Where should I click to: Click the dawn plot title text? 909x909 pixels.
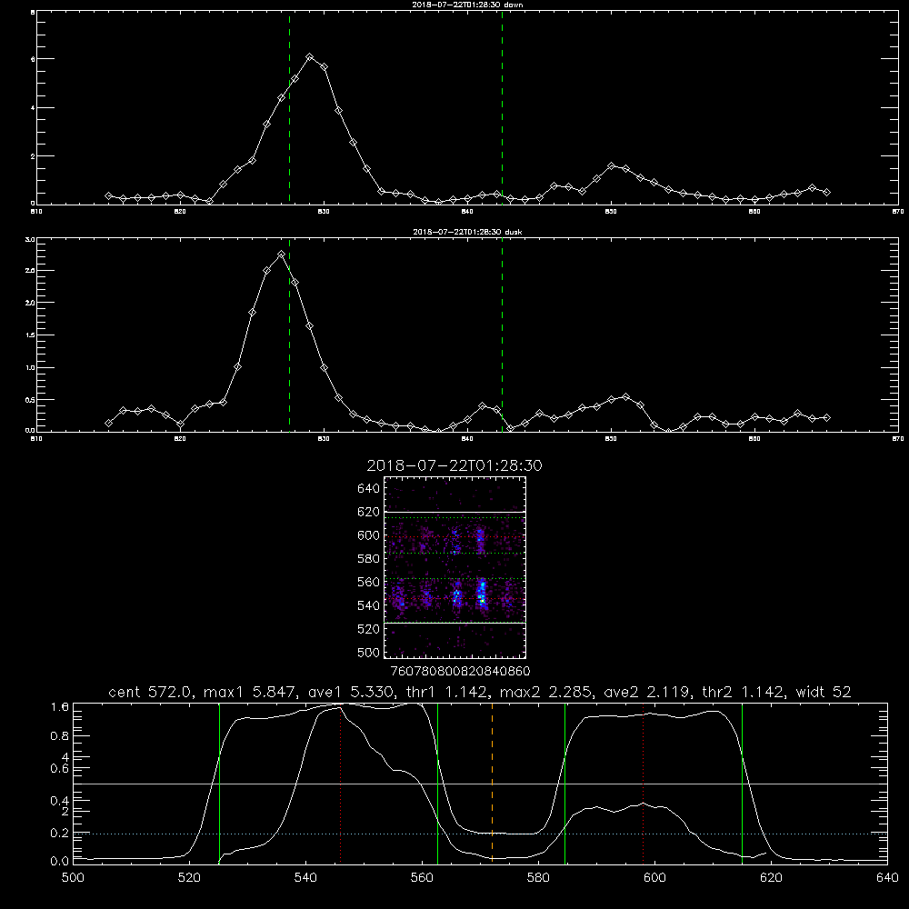[x=467, y=5]
